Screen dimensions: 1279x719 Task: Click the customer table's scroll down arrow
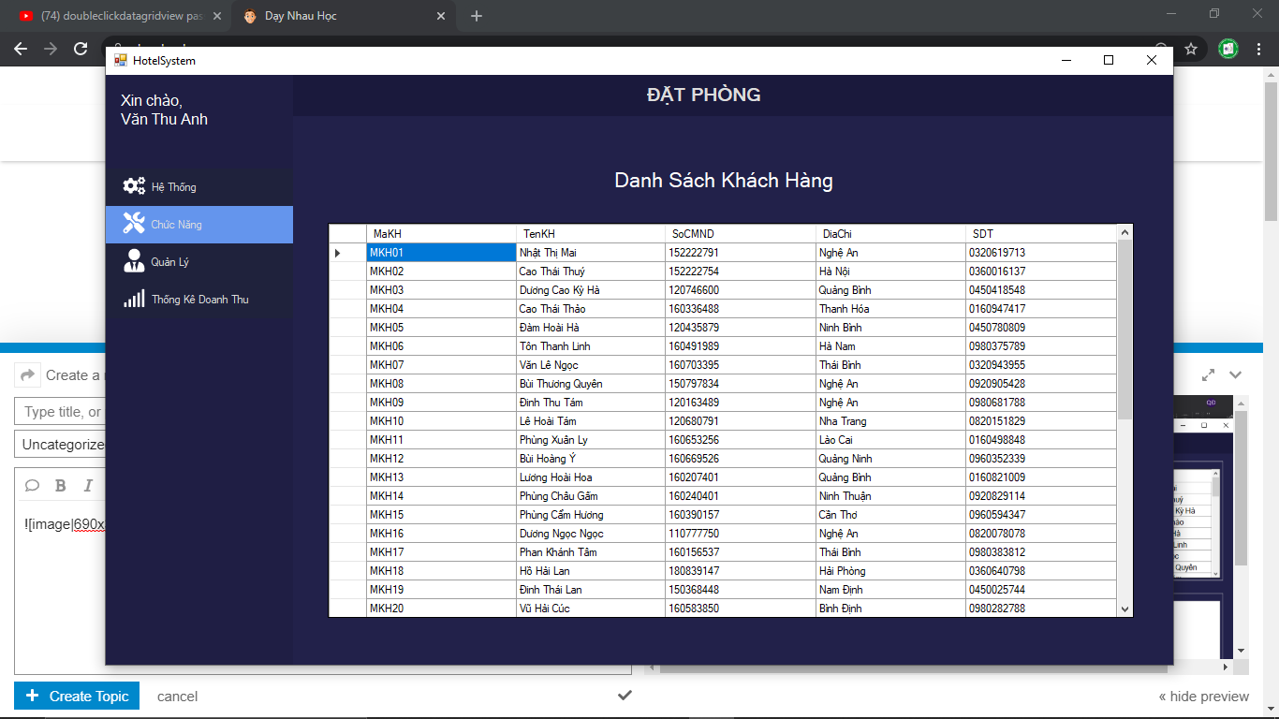pyautogui.click(x=1125, y=609)
